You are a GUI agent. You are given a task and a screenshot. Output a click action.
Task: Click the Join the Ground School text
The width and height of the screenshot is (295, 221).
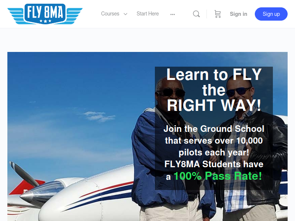(x=214, y=129)
